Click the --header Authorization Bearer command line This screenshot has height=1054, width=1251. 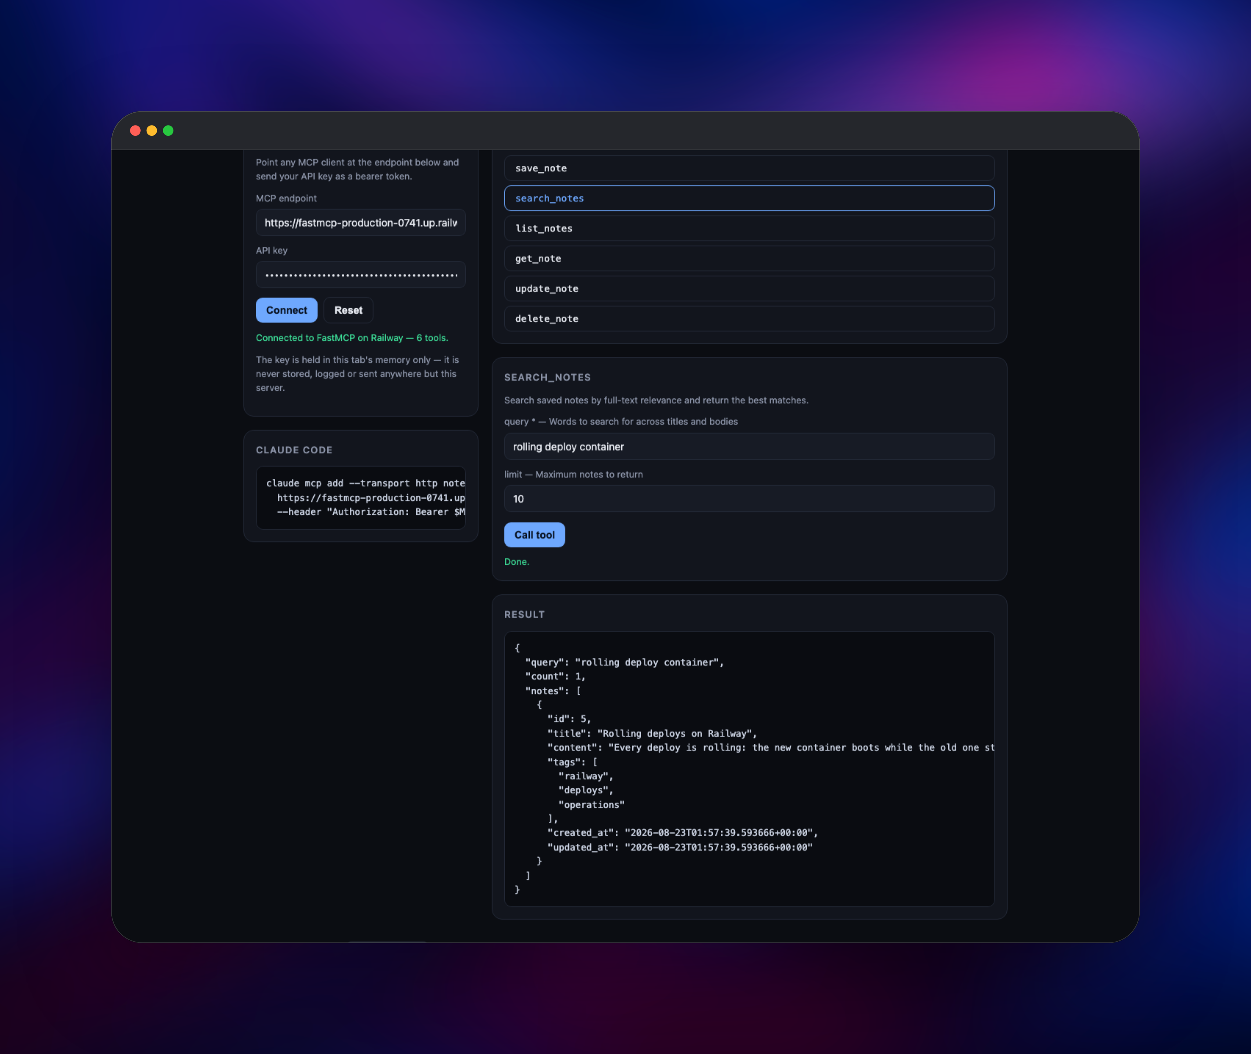pos(371,512)
